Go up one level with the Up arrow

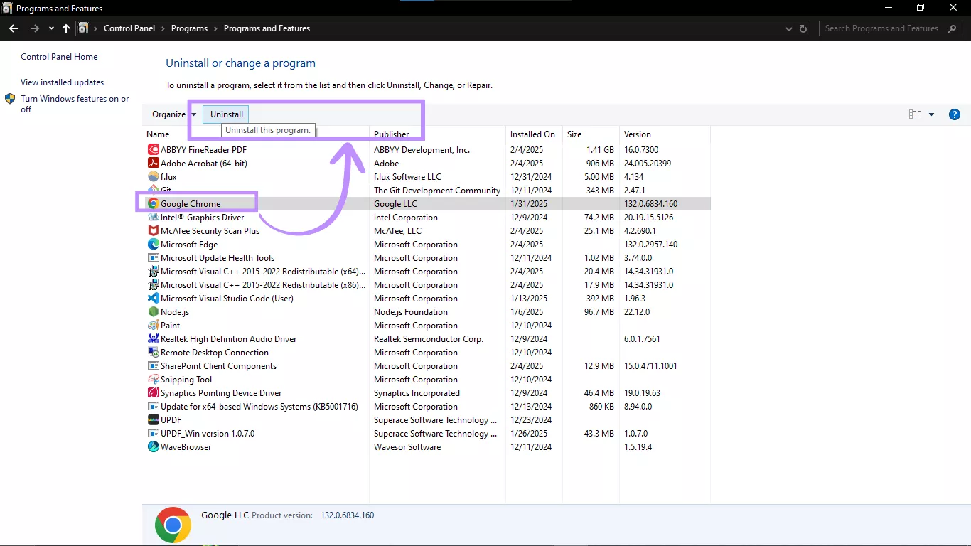point(66,28)
